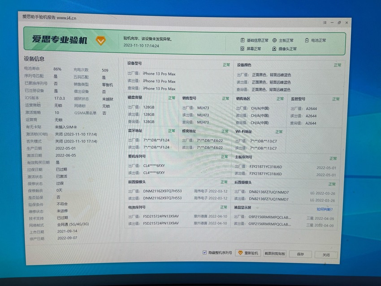This screenshot has height=286, width=381.
Task: Click the 监管型号 factory value A2644
Action: (311, 108)
